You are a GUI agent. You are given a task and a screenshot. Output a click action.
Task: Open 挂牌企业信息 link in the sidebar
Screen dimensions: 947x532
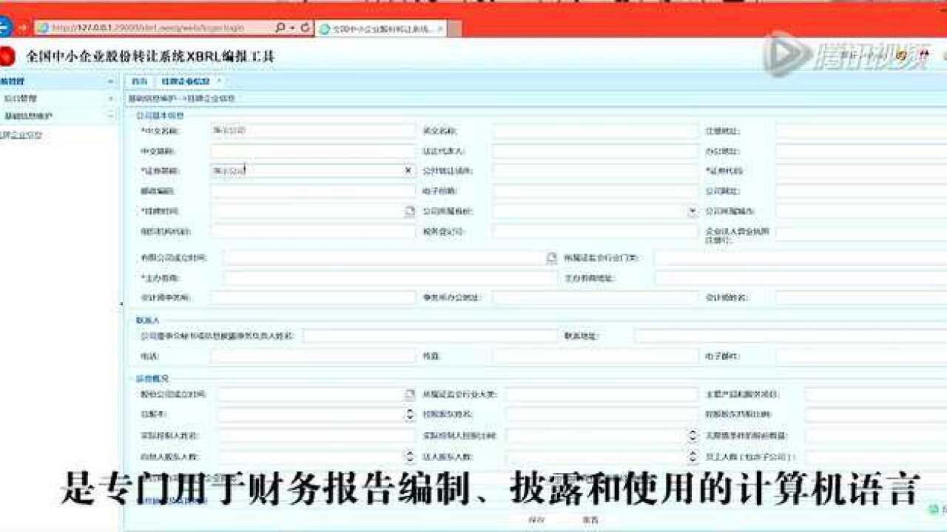22,135
